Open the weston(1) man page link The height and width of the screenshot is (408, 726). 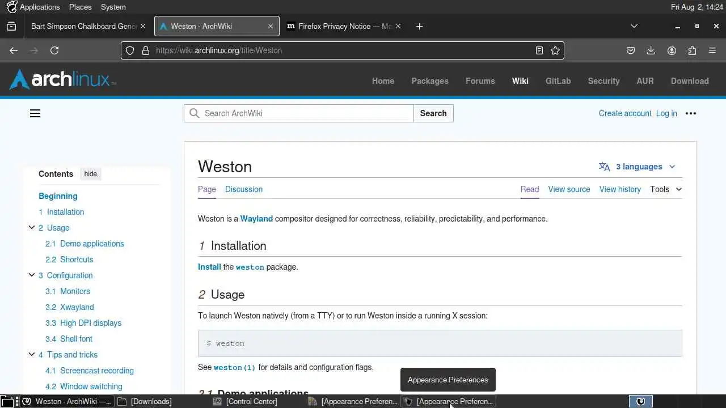pos(235,367)
